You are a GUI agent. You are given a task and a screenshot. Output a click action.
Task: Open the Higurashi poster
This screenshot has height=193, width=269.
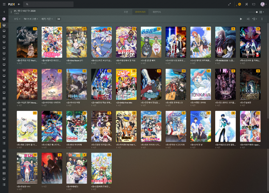coord(250,42)
